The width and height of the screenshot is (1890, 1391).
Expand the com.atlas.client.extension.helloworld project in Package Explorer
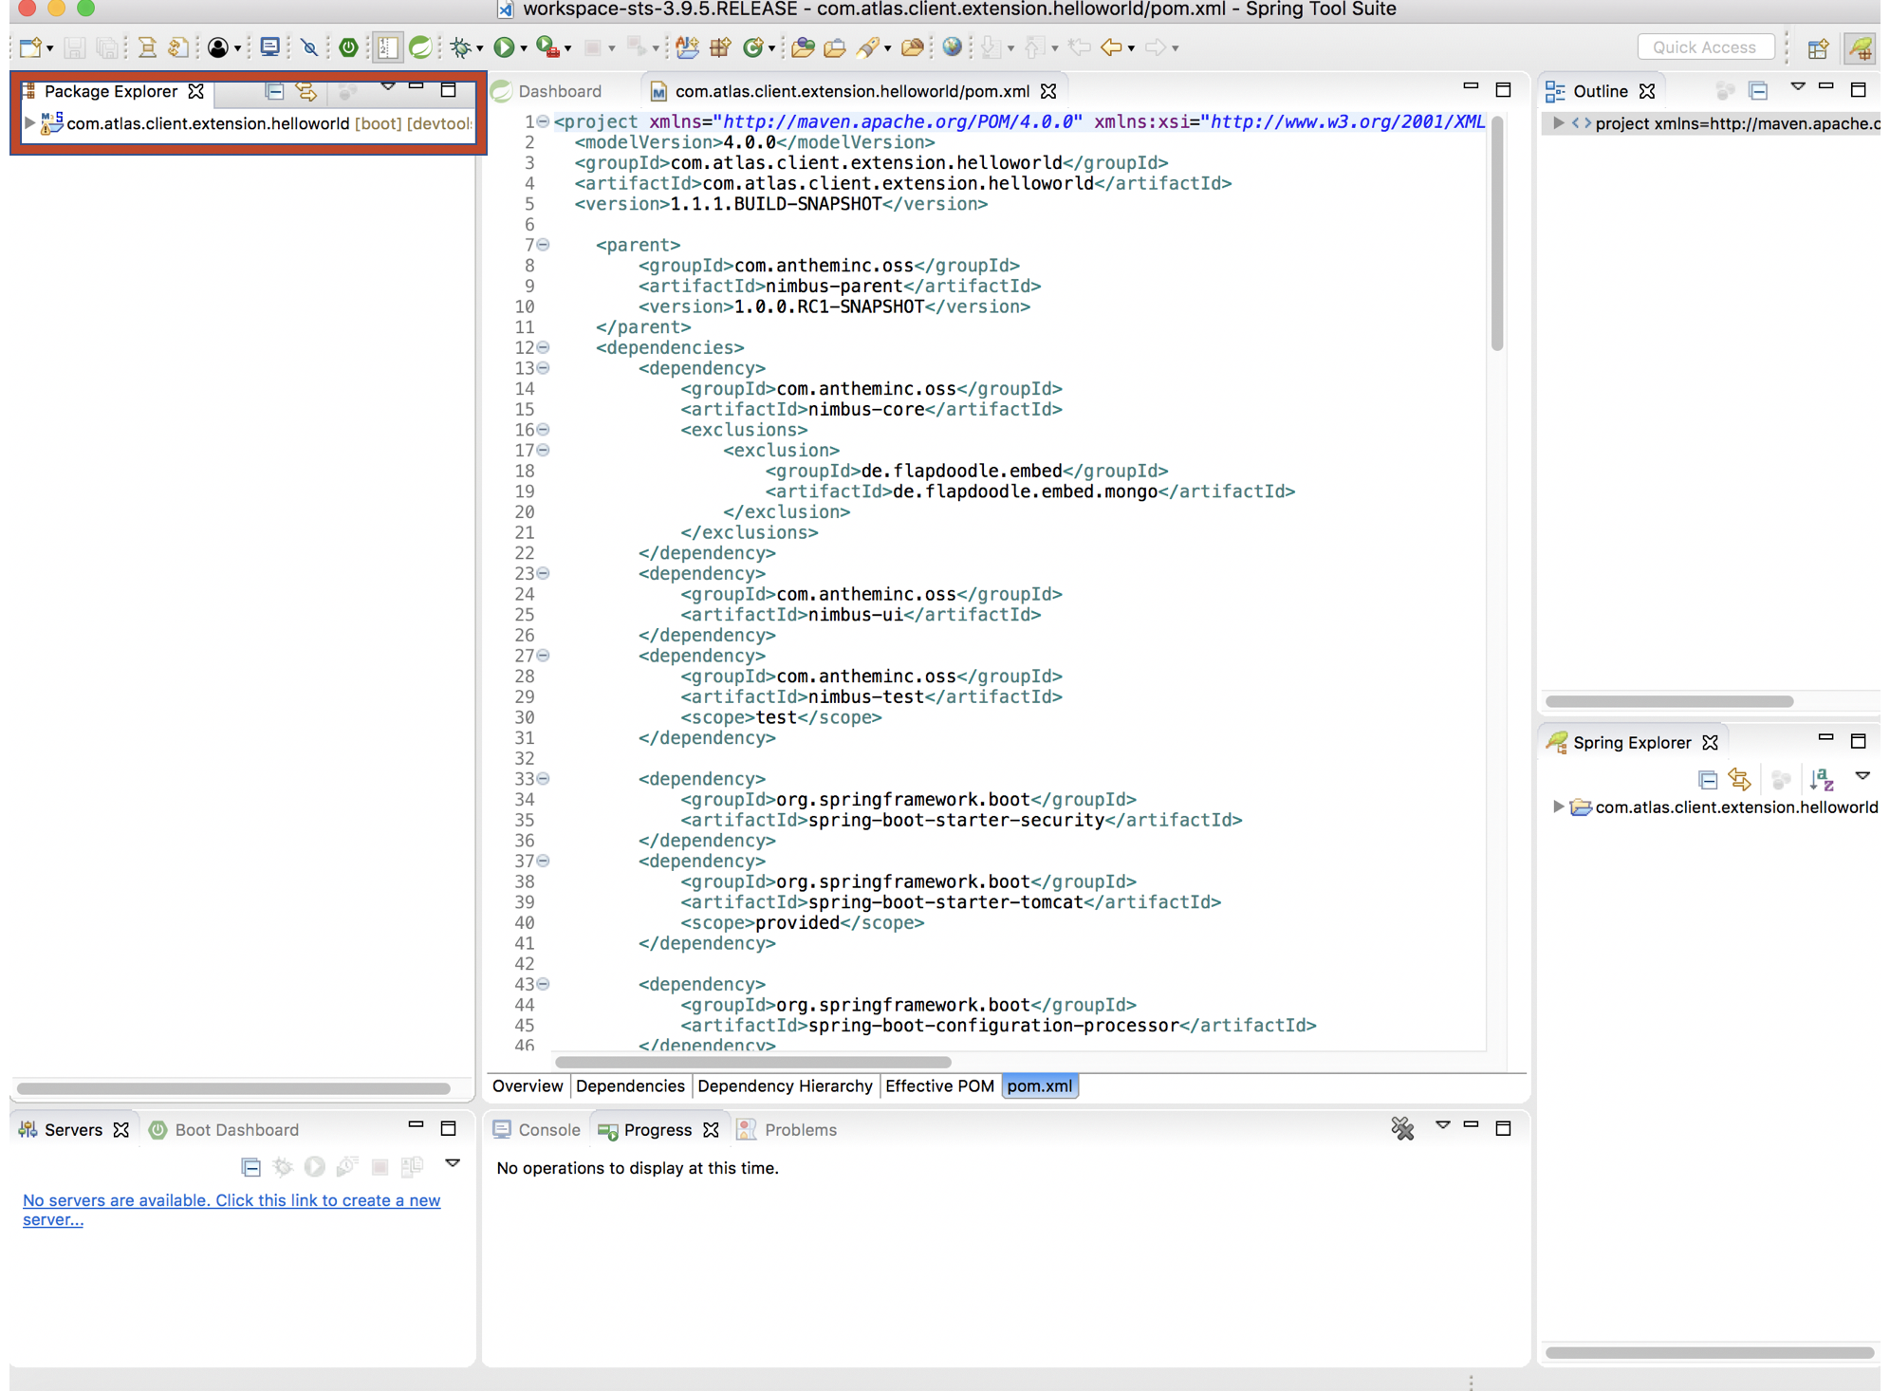pos(29,123)
